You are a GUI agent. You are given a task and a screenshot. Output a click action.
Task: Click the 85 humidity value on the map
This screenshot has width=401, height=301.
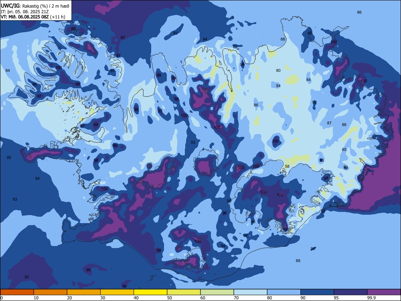tap(344, 149)
